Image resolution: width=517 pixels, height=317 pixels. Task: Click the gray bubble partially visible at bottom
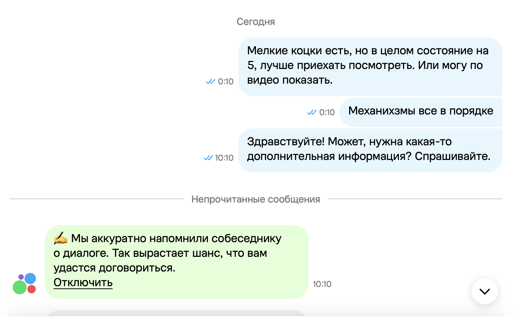(x=176, y=313)
